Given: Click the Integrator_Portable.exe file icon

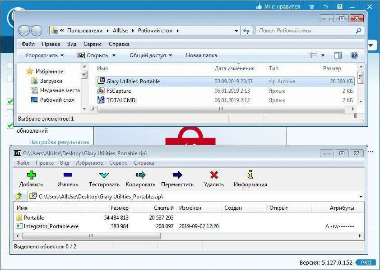Looking at the screenshot, I should tap(19, 226).
